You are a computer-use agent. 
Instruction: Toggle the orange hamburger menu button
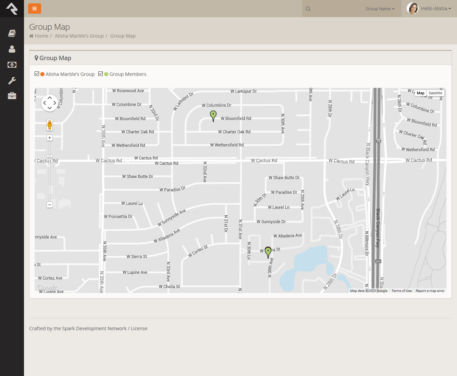click(35, 9)
